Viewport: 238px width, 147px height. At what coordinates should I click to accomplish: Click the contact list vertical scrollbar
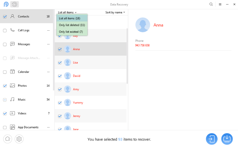pyautogui.click(x=127, y=56)
